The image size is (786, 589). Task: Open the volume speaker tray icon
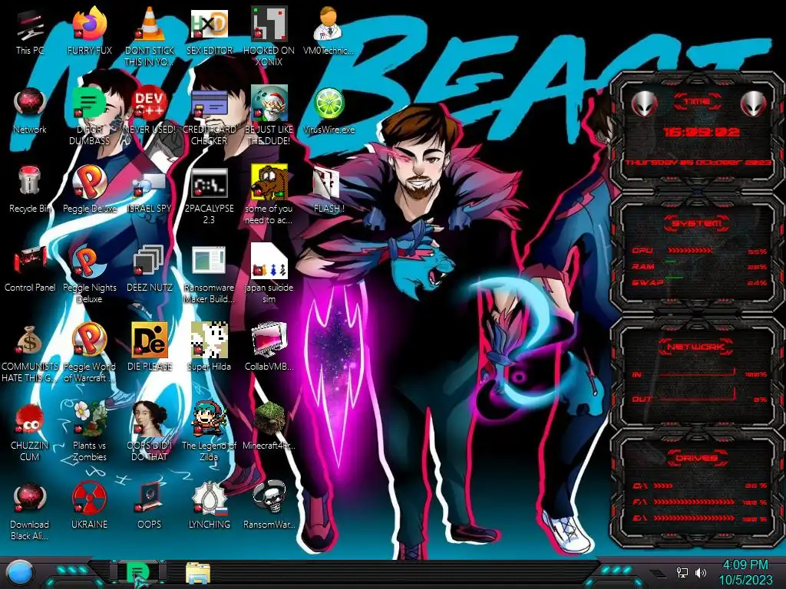tap(701, 572)
